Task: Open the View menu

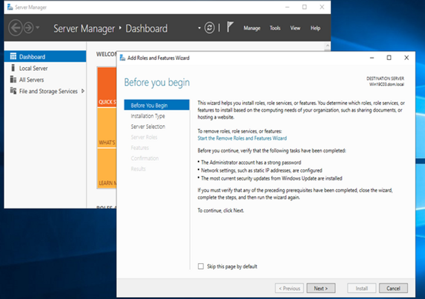Action: coord(295,28)
